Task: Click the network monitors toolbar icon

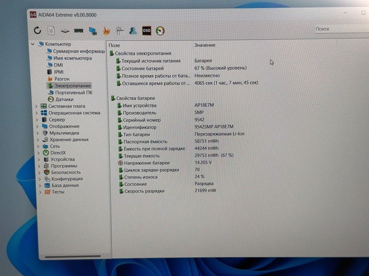Action: [93, 31]
